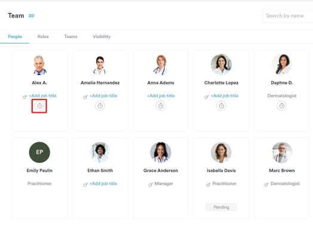The height and width of the screenshot is (225, 313).
Task: Click the stopwatch icon under Daphne D.
Action: pyautogui.click(x=282, y=106)
